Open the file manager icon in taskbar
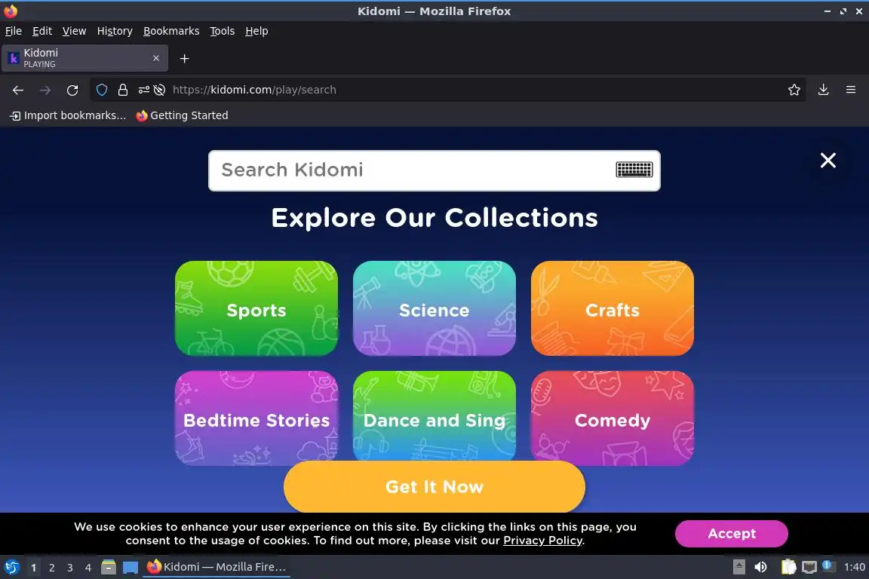 [109, 567]
